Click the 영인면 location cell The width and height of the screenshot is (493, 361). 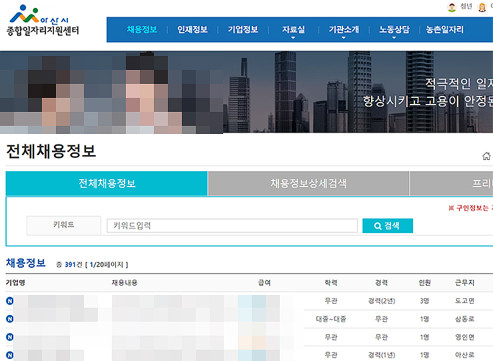click(465, 337)
